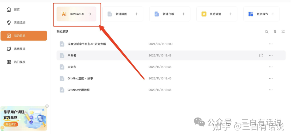Image resolution: width=291 pixels, height=134 pixels.
Task: Click the sidebar lightbulb icon
Action: coord(9,22)
